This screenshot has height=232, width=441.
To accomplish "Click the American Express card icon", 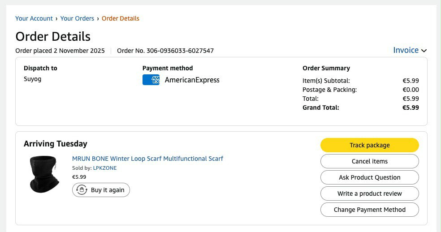I will coord(151,80).
